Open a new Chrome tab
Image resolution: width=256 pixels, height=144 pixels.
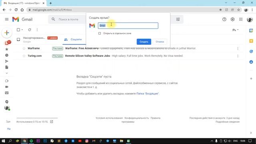(51, 3)
